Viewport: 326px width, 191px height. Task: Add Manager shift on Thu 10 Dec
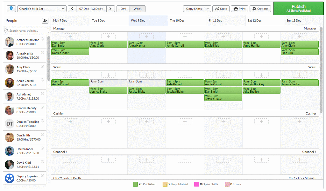click(x=185, y=36)
